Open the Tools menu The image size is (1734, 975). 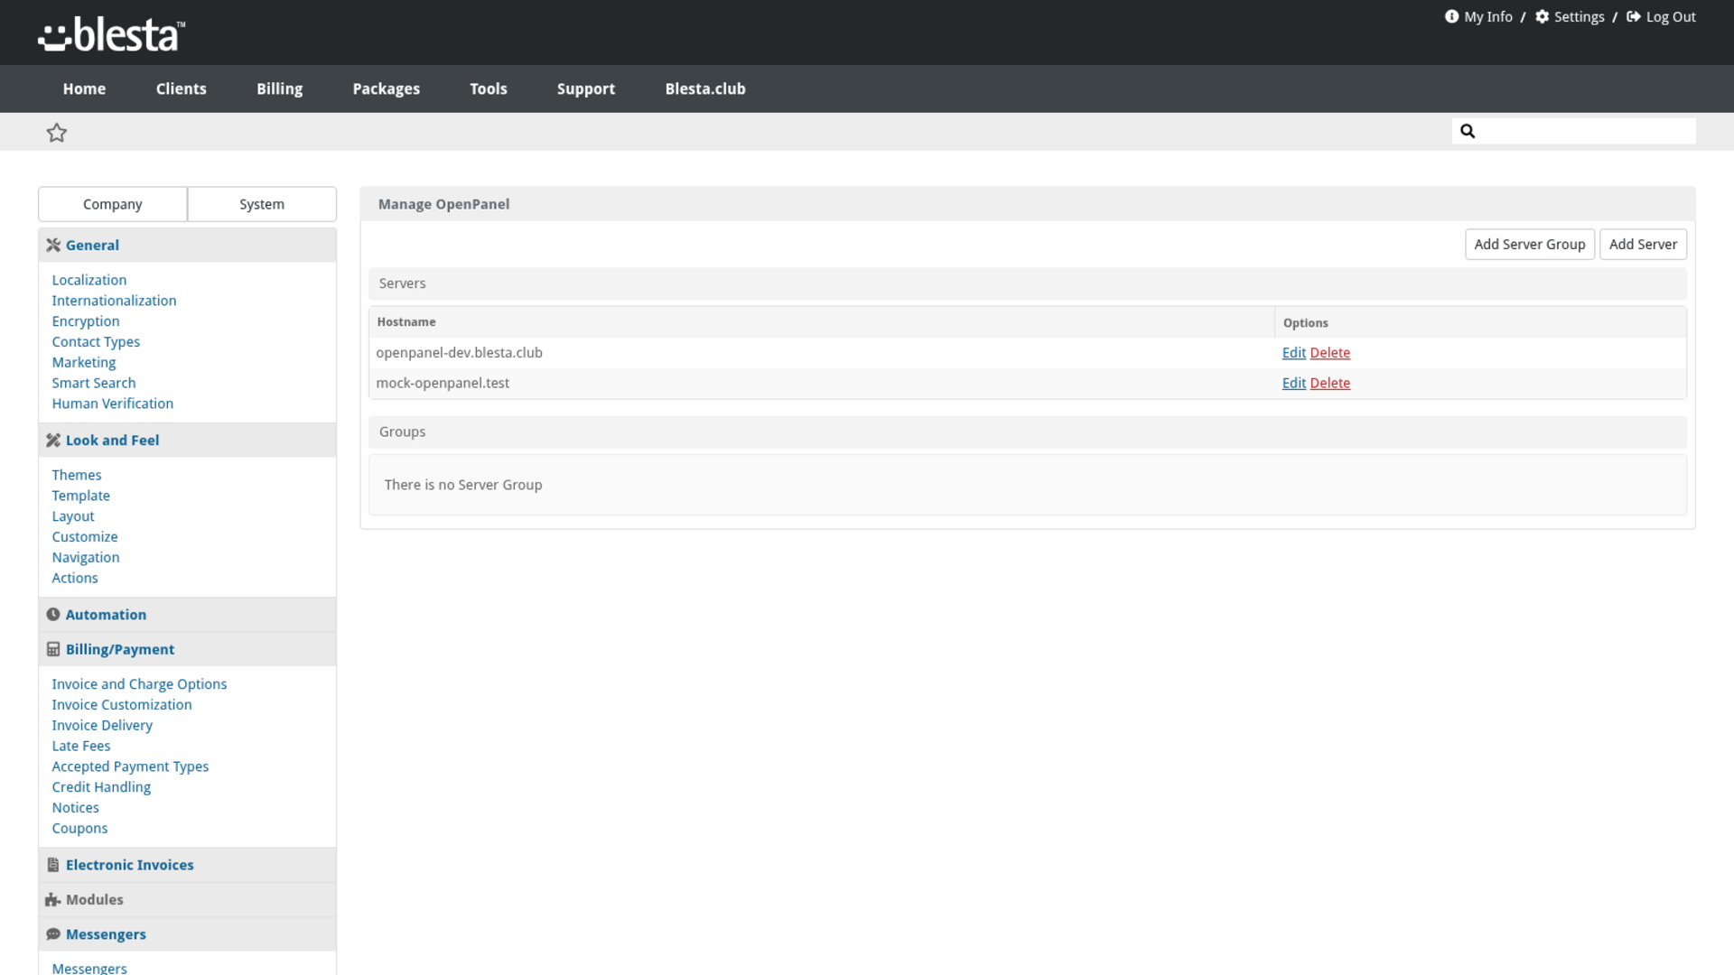pos(488,88)
